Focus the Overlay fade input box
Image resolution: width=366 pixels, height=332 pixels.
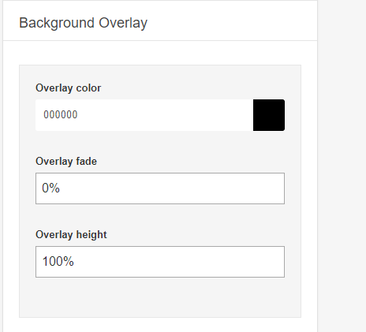(160, 188)
